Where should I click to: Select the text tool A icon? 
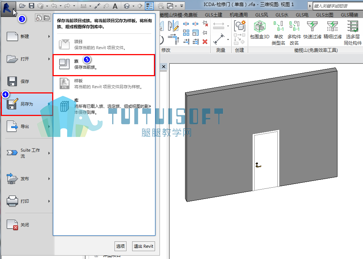pyautogui.click(x=115, y=6)
